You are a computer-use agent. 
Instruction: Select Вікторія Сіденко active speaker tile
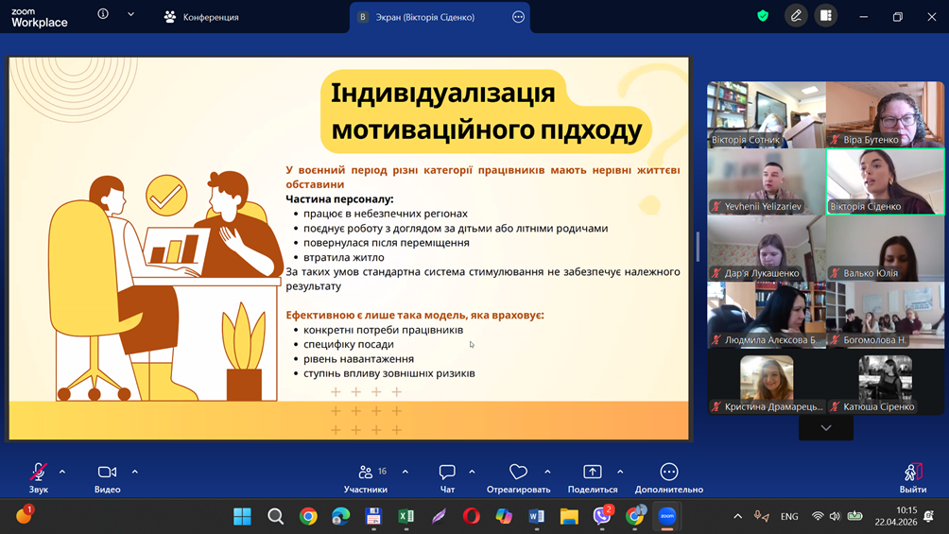885,181
